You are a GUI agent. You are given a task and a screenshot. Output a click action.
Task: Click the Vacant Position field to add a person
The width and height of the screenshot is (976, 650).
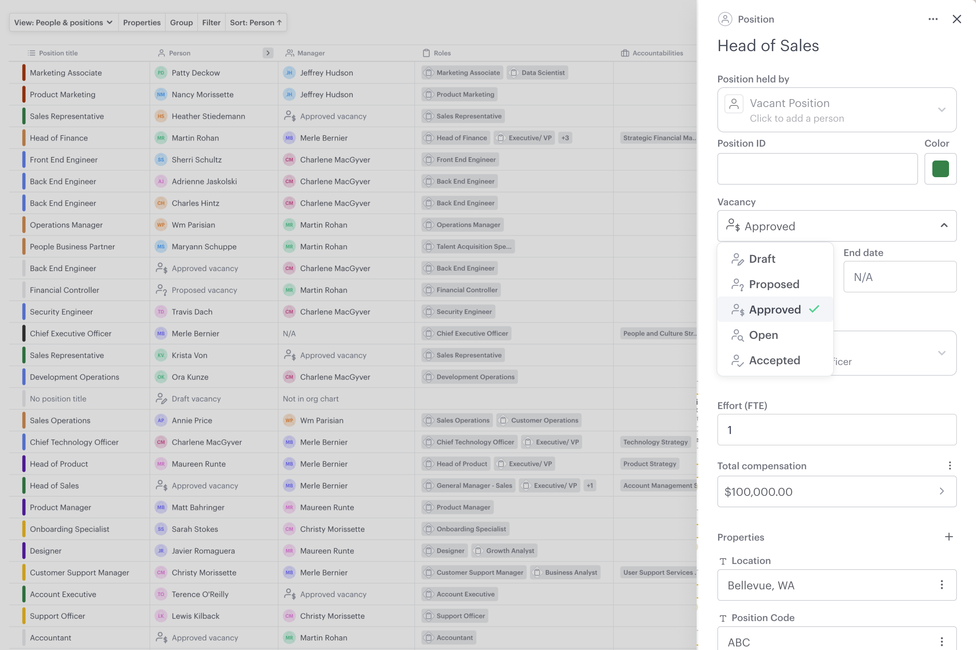coord(837,110)
